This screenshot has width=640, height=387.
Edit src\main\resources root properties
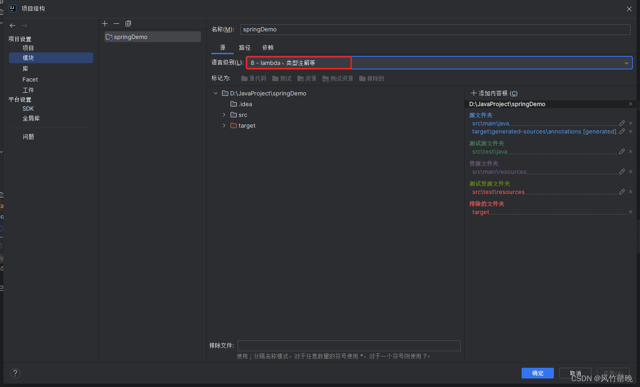(x=622, y=172)
